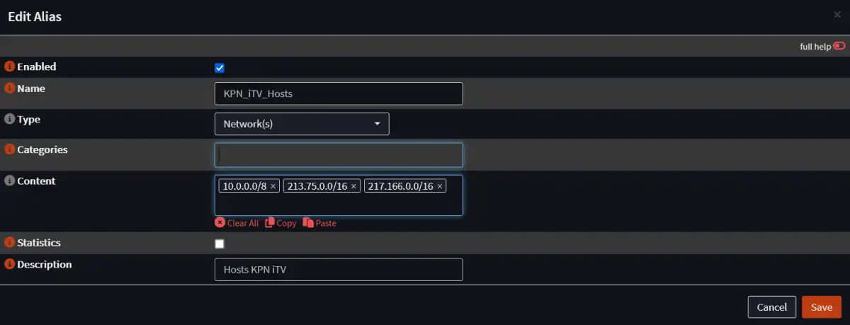The height and width of the screenshot is (325, 850).
Task: Copy the alias content list
Action: 280,223
